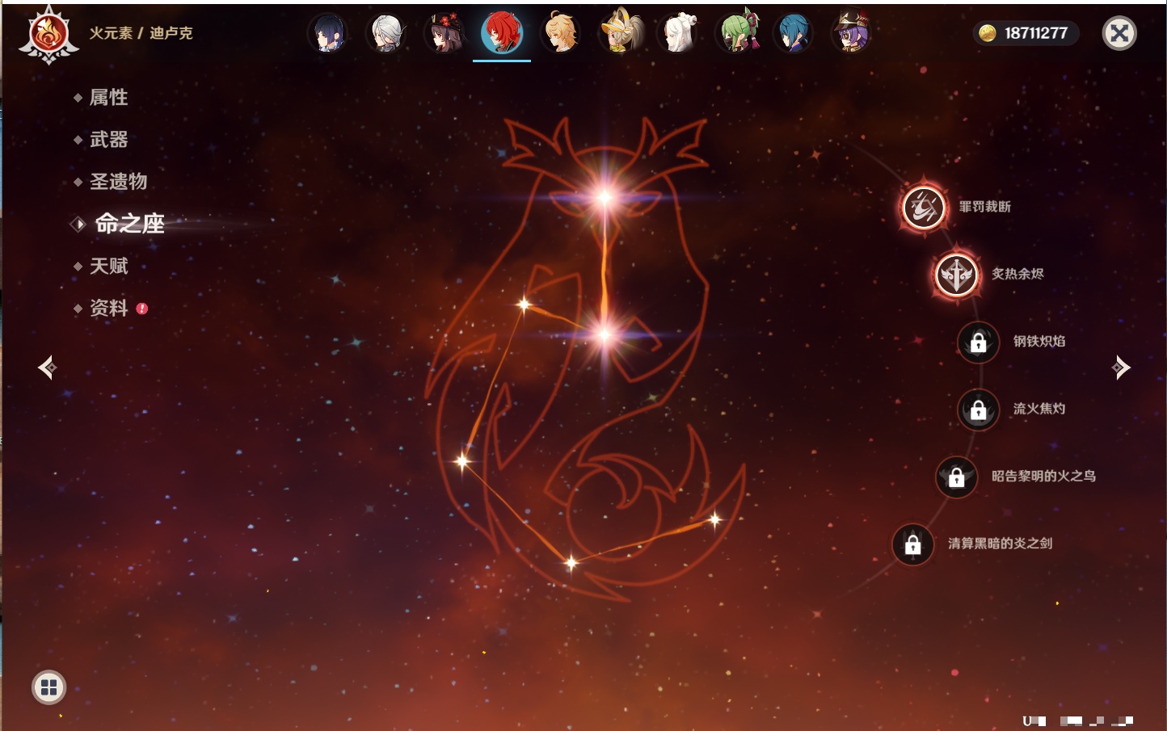Click the 火元素 / 迪卢克 title text
This screenshot has height=731, width=1167.
[x=141, y=33]
